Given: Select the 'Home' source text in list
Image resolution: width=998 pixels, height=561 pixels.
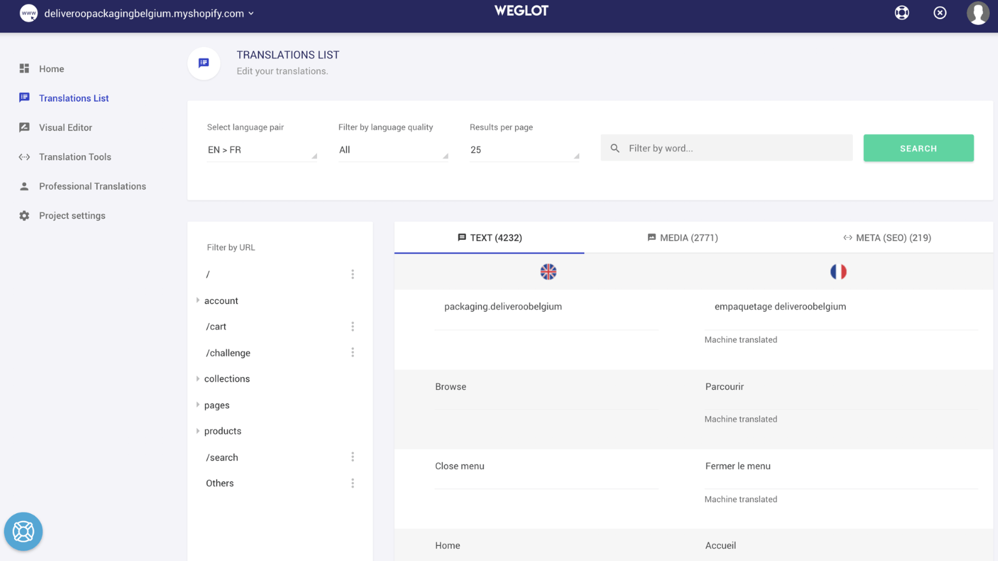Looking at the screenshot, I should (x=447, y=546).
